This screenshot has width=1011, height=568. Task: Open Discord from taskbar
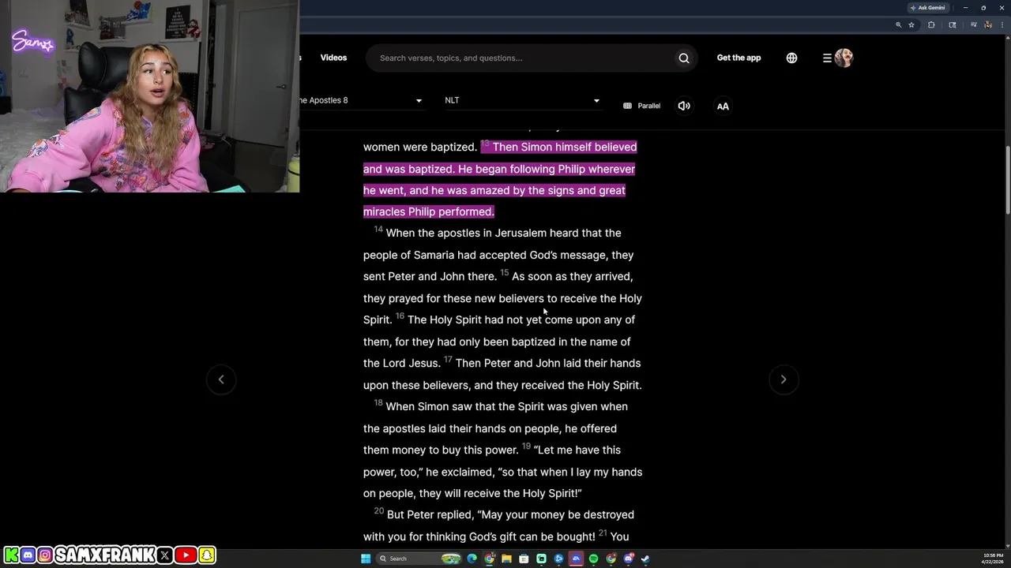tap(628, 559)
